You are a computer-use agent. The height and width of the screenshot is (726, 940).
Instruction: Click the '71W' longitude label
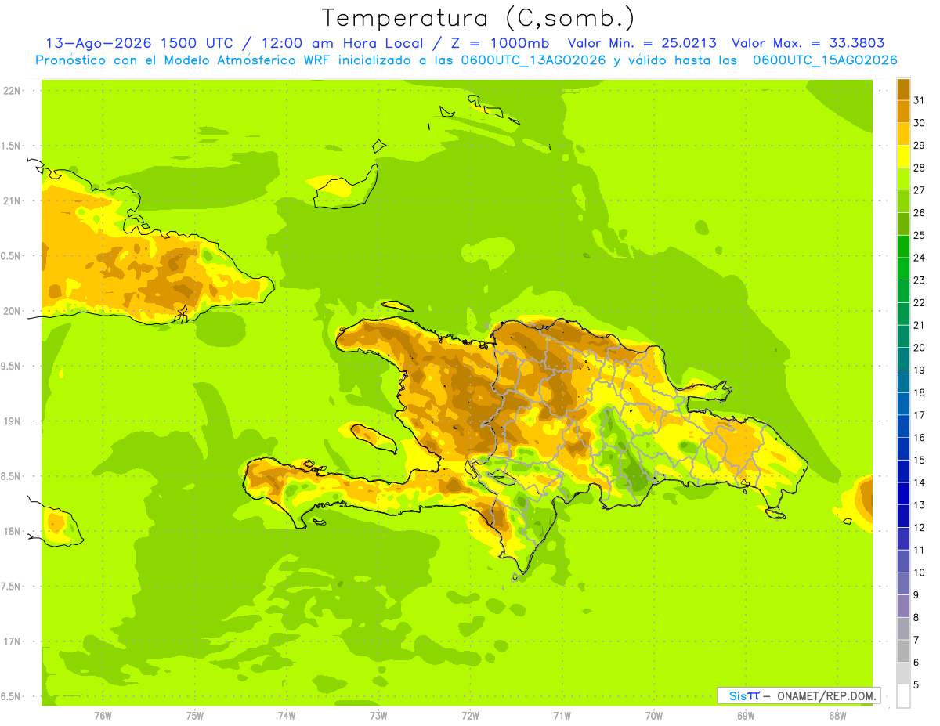point(562,716)
